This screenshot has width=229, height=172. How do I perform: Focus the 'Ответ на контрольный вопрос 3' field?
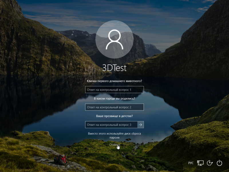111,125
